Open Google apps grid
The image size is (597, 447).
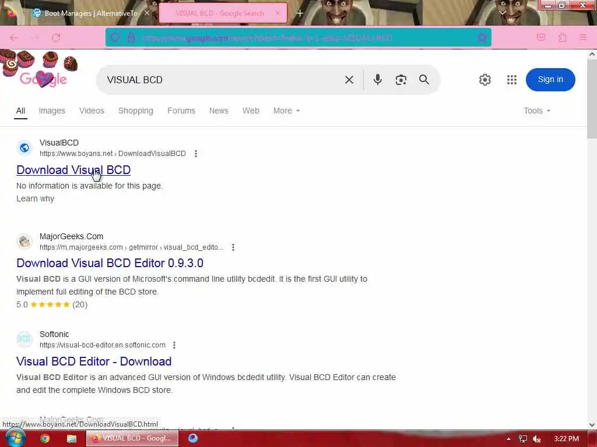tap(512, 80)
